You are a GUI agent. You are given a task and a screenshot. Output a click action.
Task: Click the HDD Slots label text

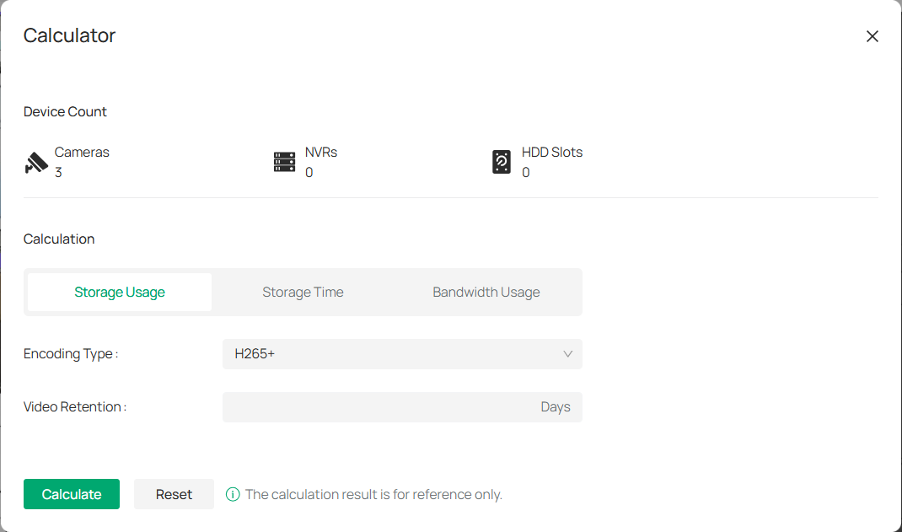551,153
